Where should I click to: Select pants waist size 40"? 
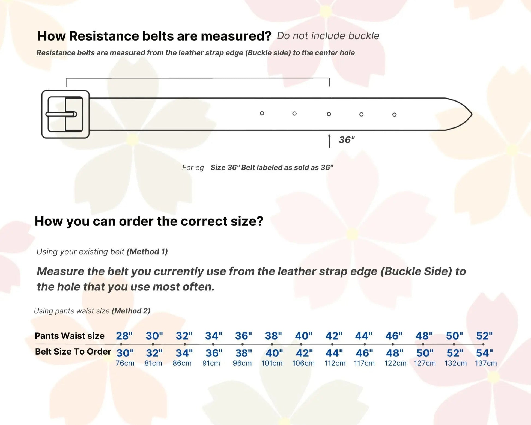[303, 336]
